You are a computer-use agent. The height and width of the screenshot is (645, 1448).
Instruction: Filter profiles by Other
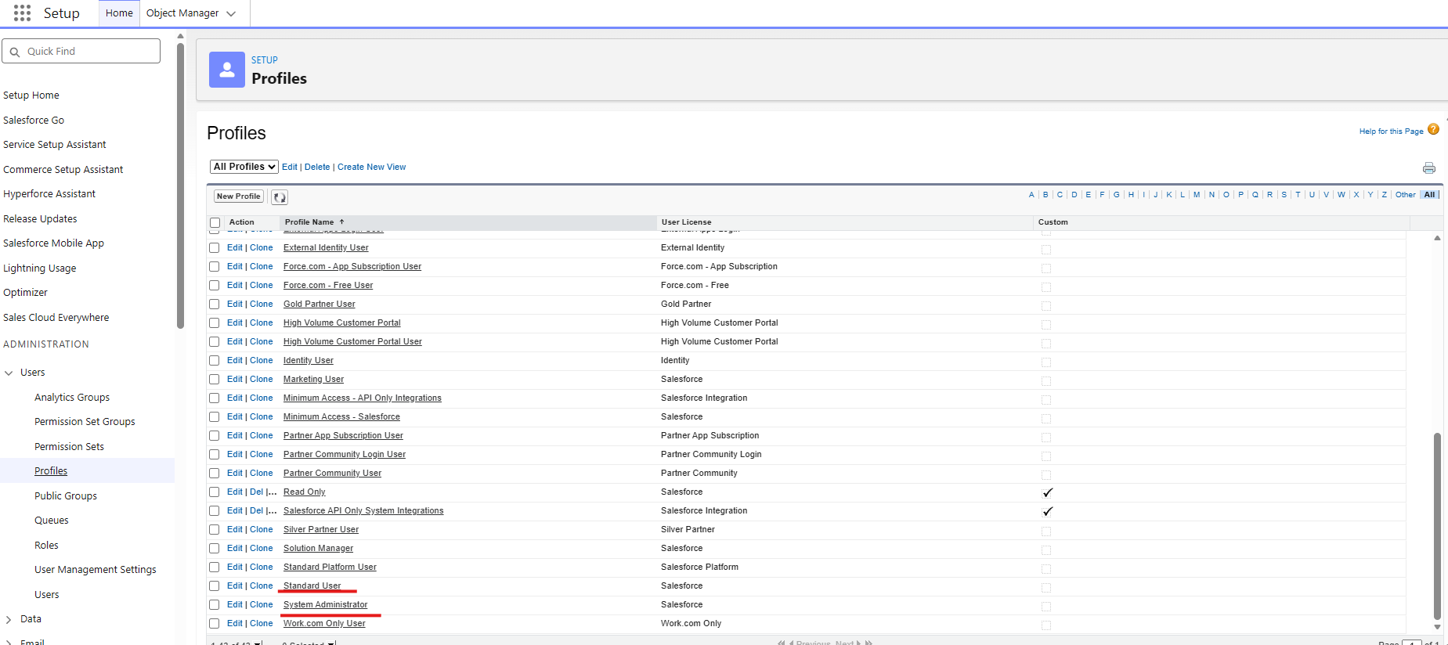(x=1406, y=195)
